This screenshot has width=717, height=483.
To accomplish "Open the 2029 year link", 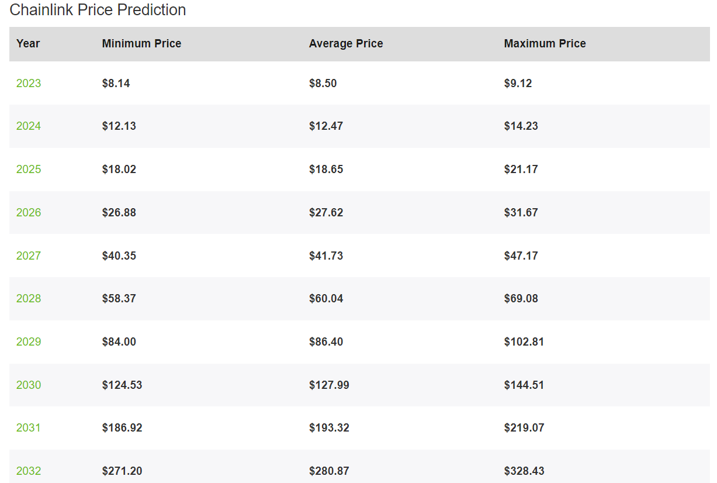I will click(x=29, y=342).
